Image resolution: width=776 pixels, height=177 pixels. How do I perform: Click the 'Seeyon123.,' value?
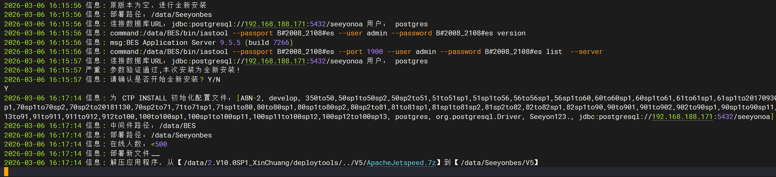(552, 116)
